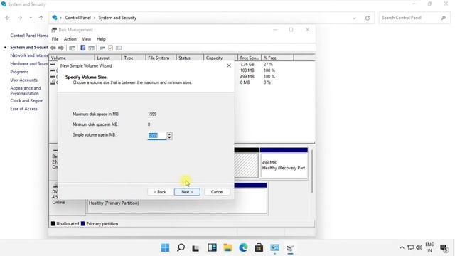The width and height of the screenshot is (455, 256).
Task: Click the Disk Management title bar icon
Action: coord(54,30)
